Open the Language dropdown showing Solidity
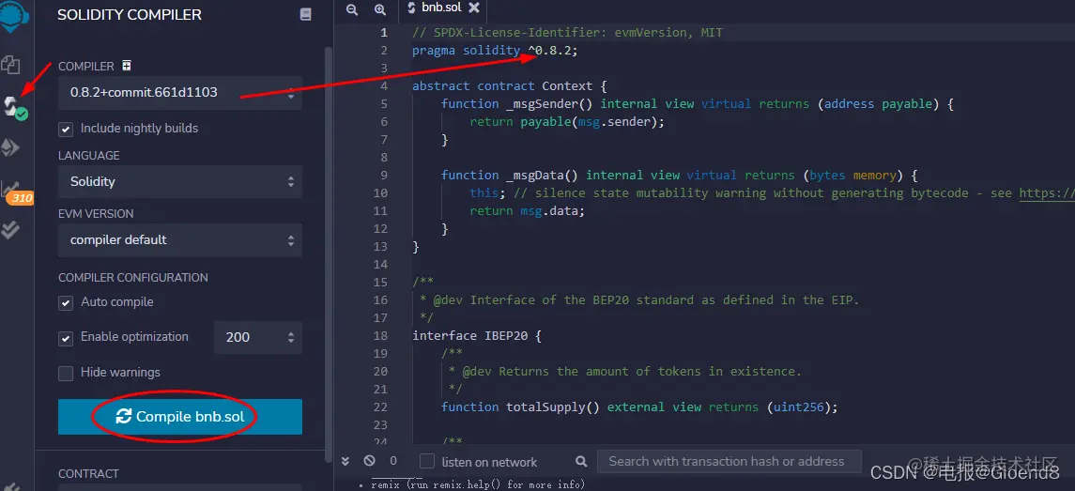The image size is (1075, 491). (180, 182)
